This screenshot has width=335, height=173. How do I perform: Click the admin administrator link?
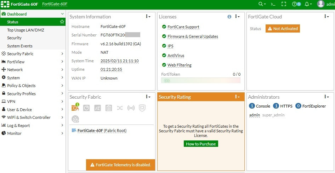click(x=255, y=115)
